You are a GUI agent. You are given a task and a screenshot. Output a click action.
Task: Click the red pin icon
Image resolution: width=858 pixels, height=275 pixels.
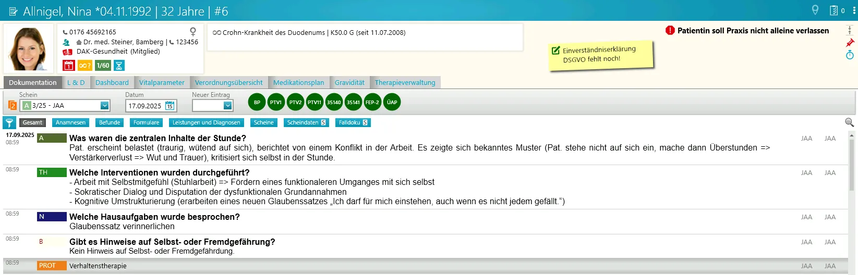pos(850,43)
